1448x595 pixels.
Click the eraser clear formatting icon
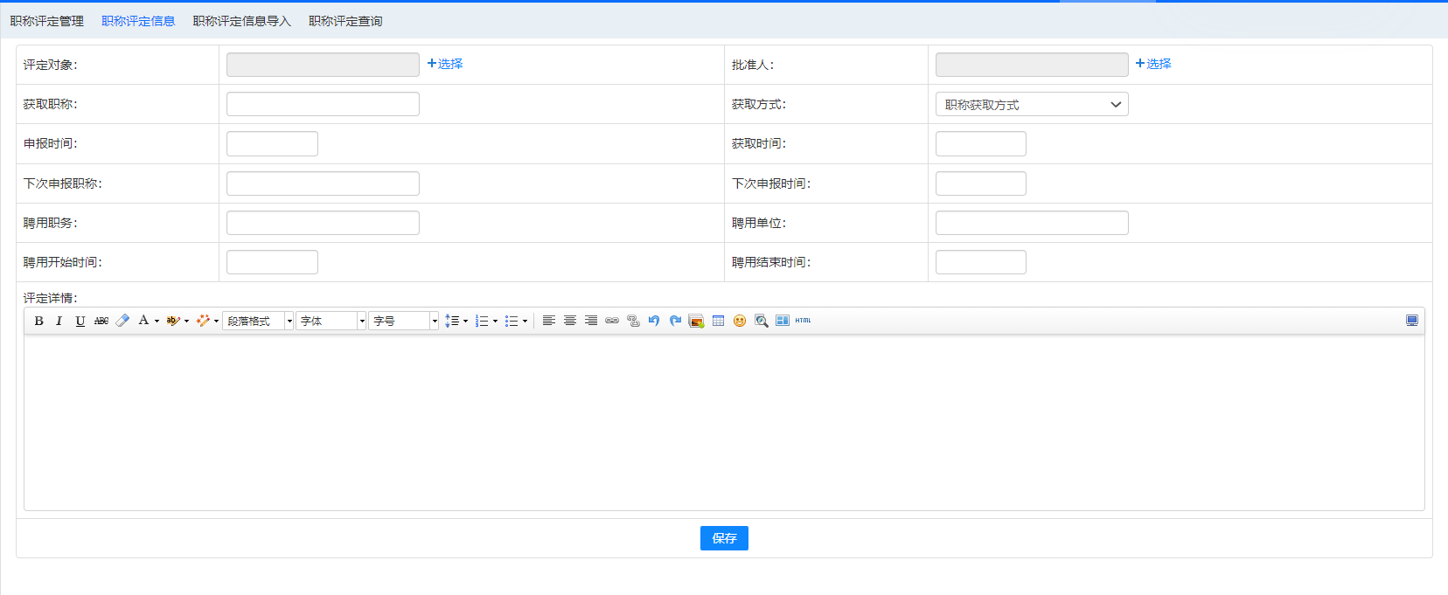tap(122, 321)
